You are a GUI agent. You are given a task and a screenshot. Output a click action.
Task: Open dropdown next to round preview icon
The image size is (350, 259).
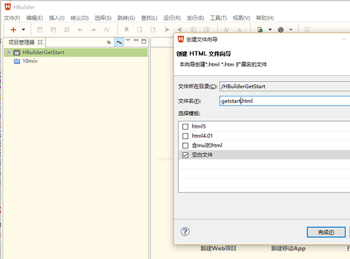tap(290, 29)
